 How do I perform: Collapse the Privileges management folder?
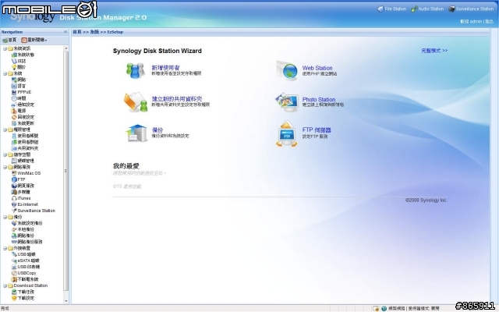click(5, 130)
